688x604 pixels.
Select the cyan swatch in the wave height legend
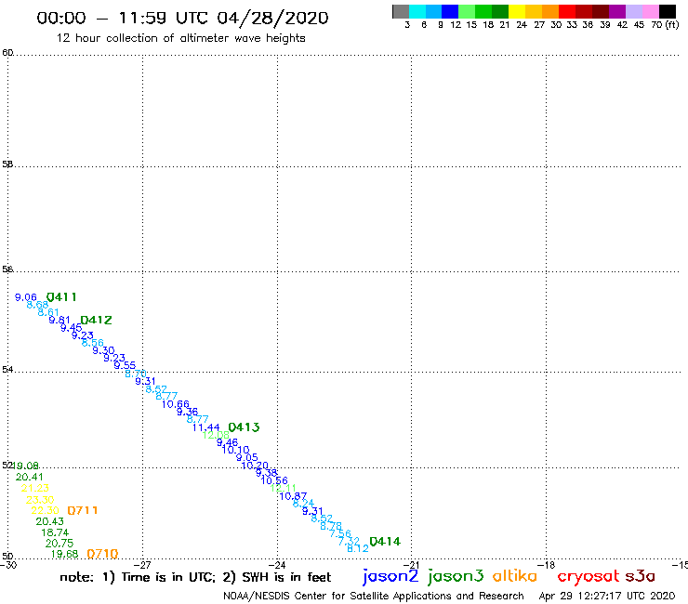tap(417, 11)
